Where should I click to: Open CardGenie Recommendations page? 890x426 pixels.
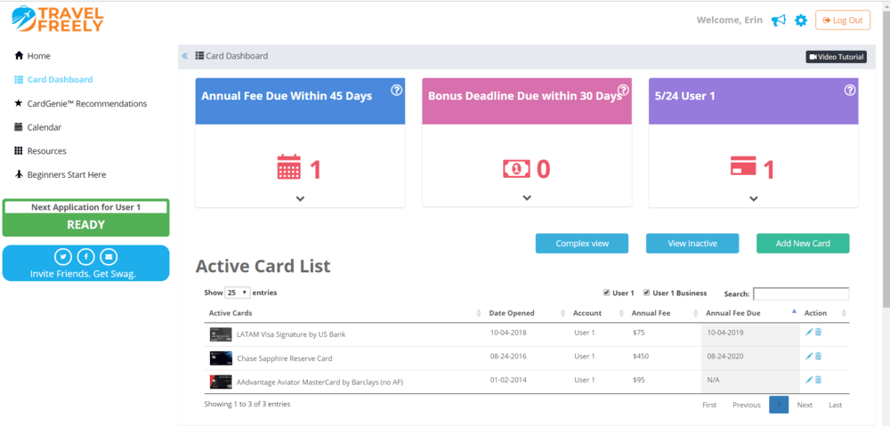tap(81, 104)
